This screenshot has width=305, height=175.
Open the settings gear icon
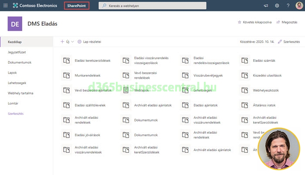point(277,6)
